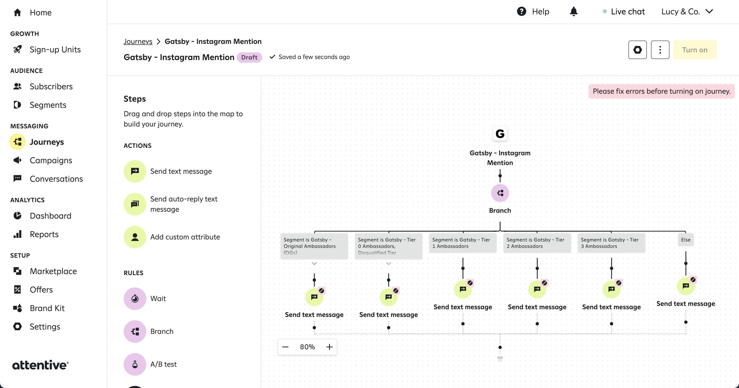Click the zoom in plus button
The image size is (739, 388).
329,347
